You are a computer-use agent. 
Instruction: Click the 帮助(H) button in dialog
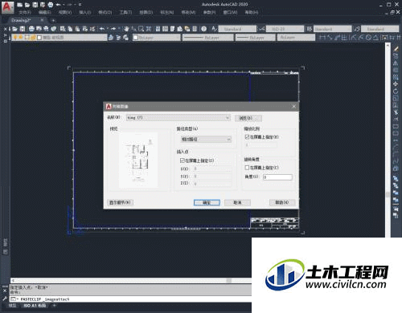click(282, 202)
